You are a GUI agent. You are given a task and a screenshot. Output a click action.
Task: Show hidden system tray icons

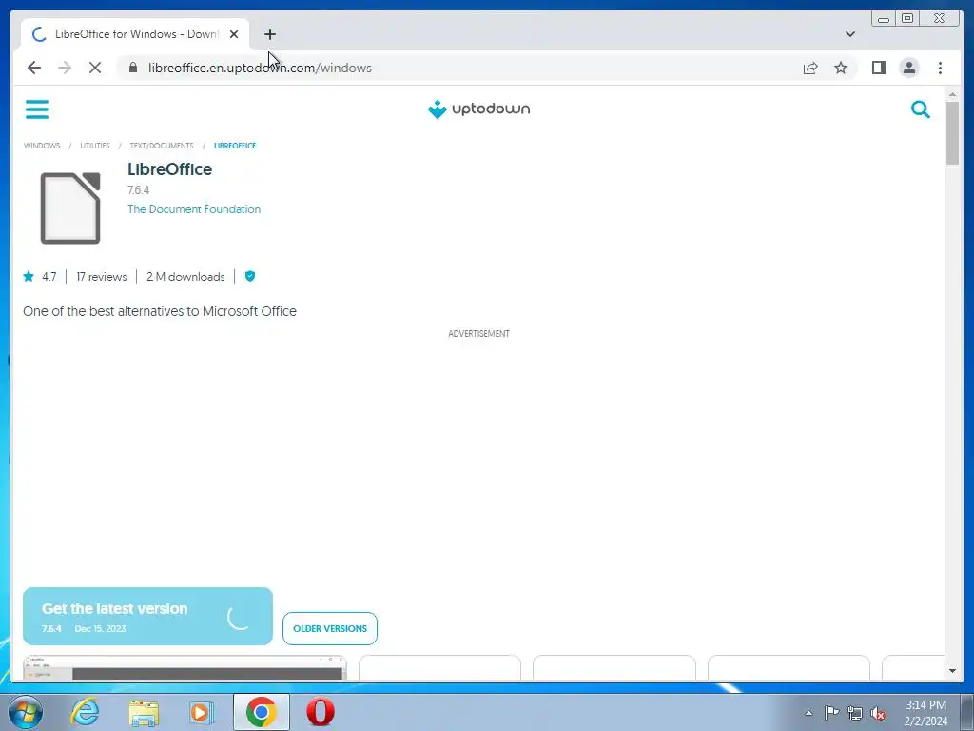coord(808,713)
